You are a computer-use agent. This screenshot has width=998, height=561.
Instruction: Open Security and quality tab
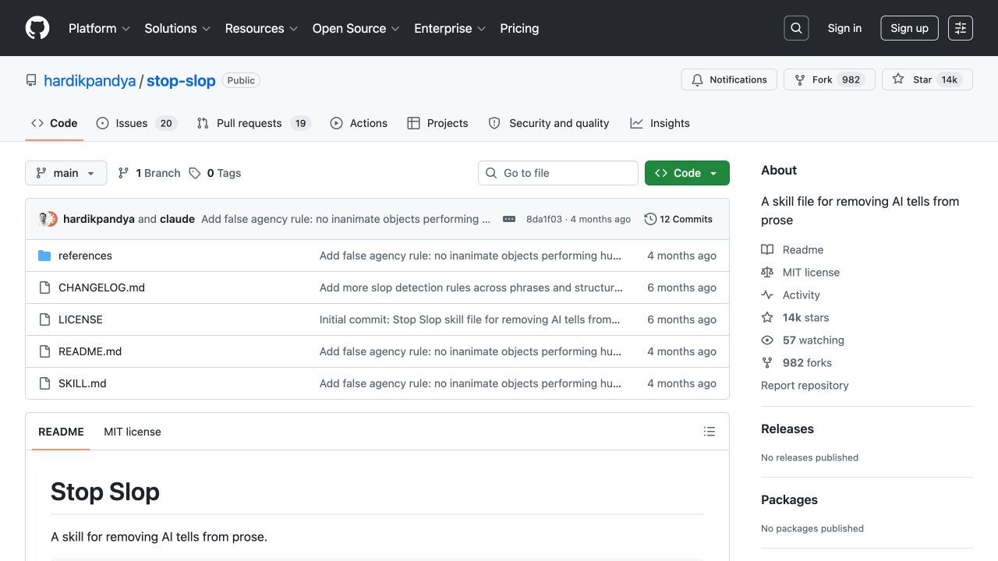[x=549, y=123]
